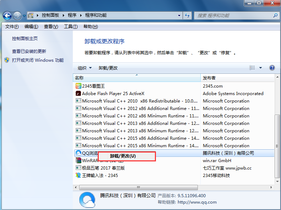Select 极品五笔 2017 春兰版 entry
Screen dimensions: 281x210
tap(103, 168)
